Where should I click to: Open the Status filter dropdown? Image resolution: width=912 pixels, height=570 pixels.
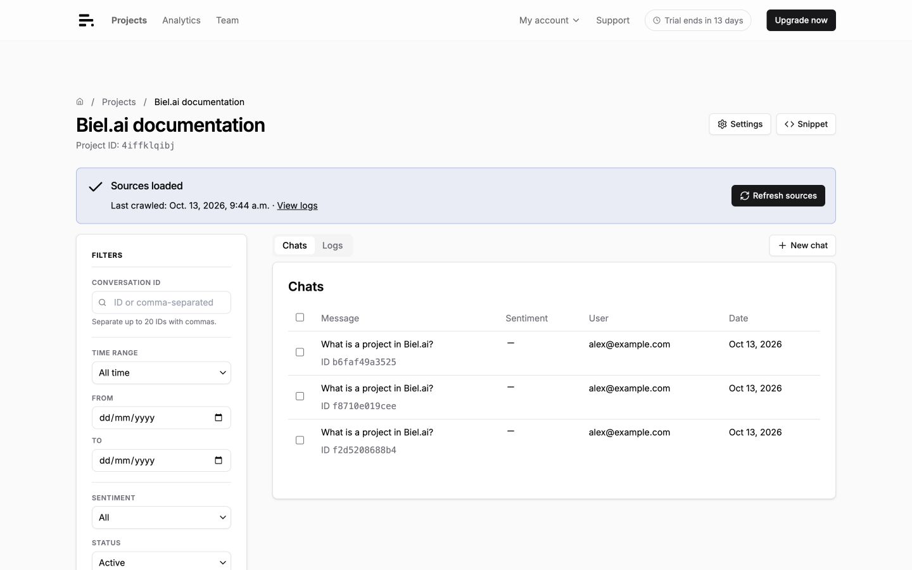161,562
